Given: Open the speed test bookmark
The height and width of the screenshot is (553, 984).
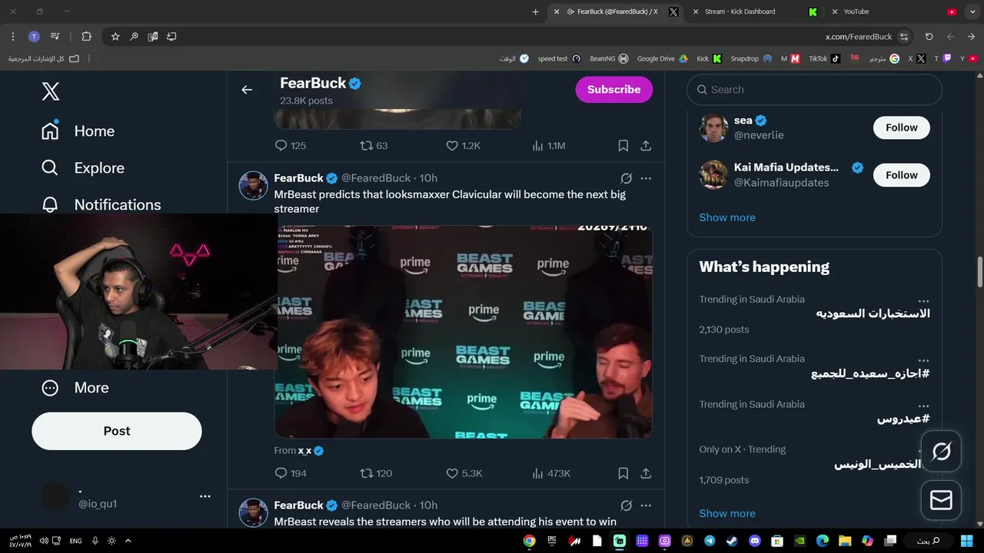Looking at the screenshot, I should (559, 58).
